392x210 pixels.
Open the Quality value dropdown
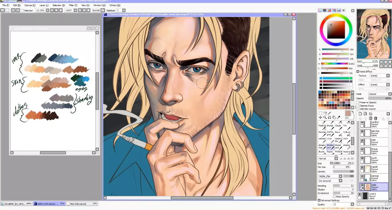coord(352,205)
